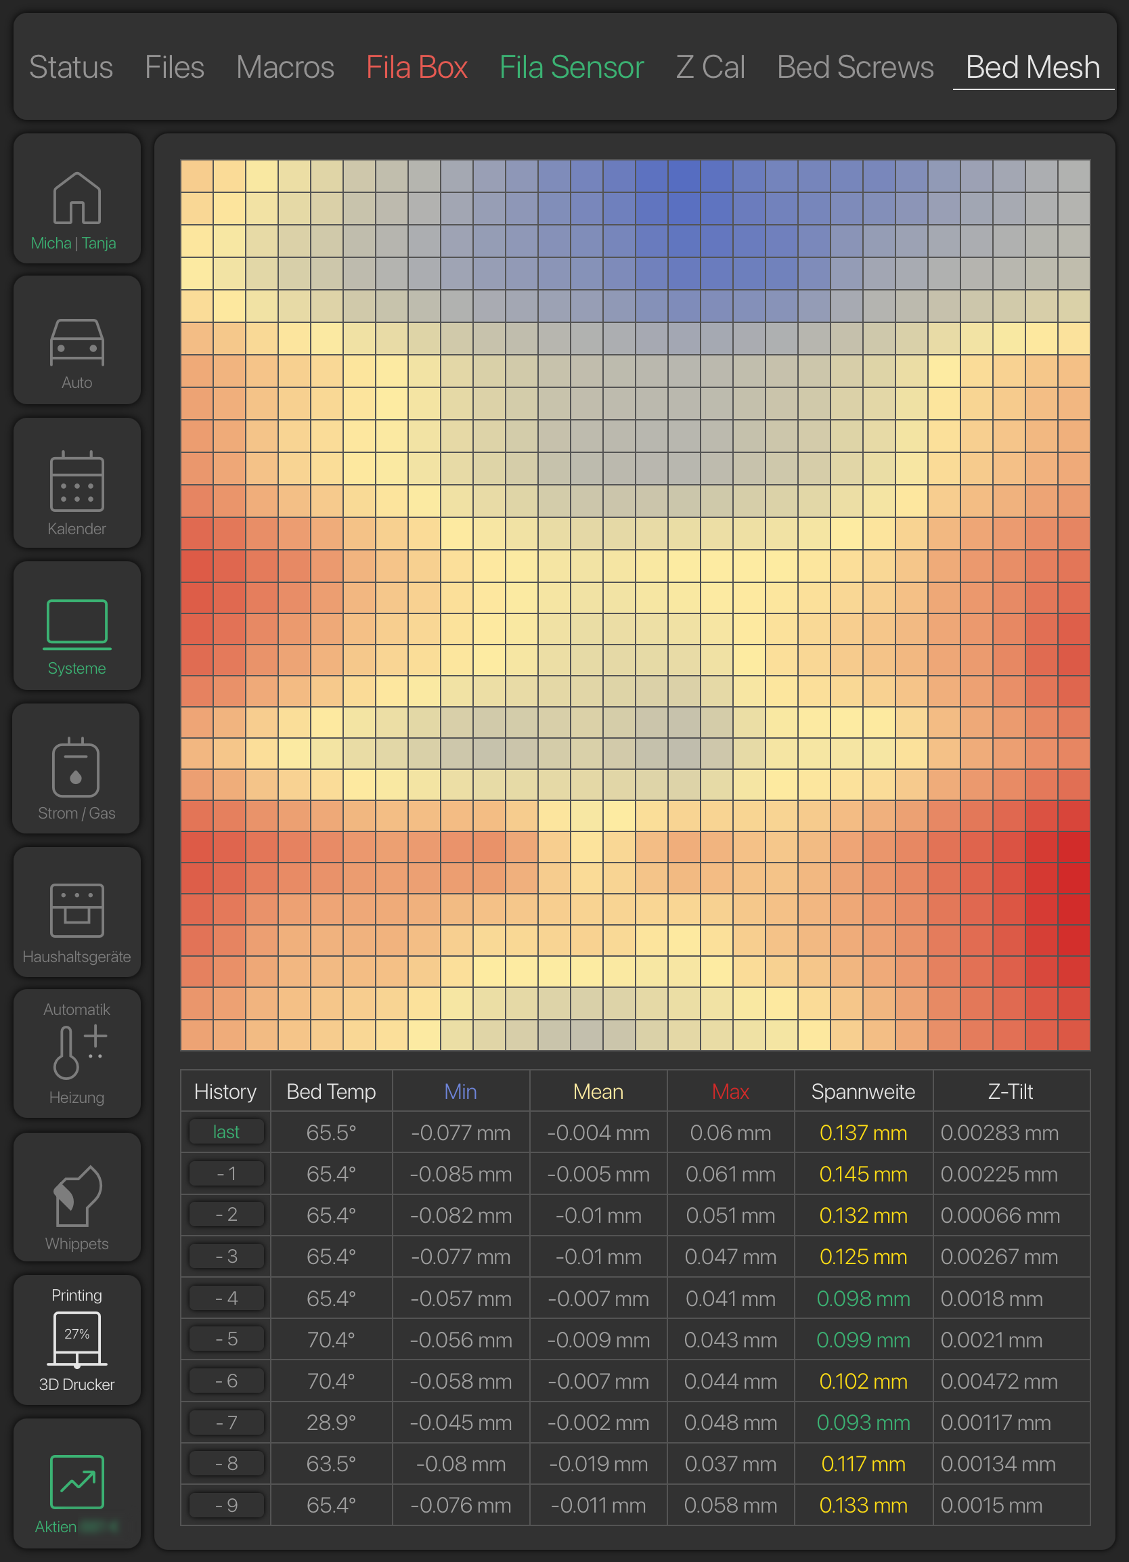This screenshot has height=1562, width=1129.
Task: Click the 0.00472 mm Z-Tilt value
Action: click(999, 1381)
